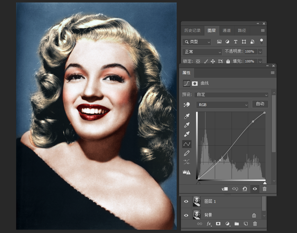Click the lower-middle curve control point

(220, 160)
